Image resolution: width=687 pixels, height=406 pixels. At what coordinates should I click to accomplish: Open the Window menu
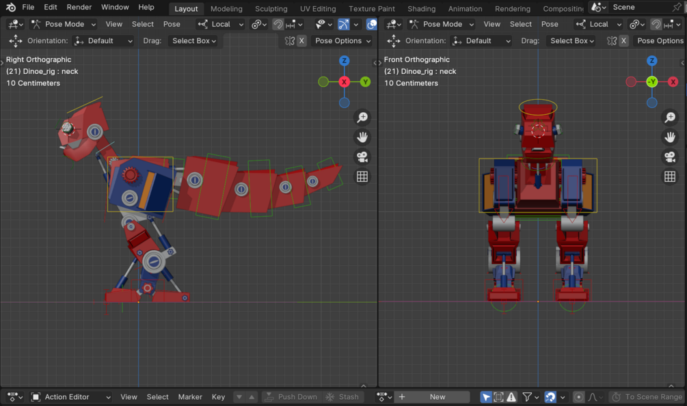click(x=115, y=7)
